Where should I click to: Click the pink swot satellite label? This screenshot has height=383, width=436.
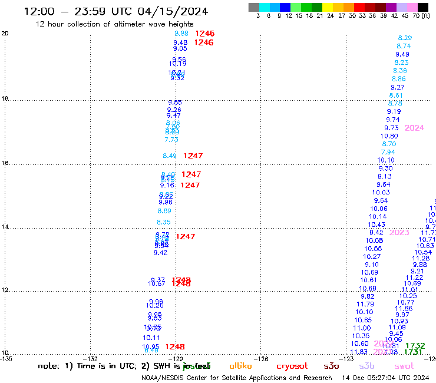pos(404,367)
